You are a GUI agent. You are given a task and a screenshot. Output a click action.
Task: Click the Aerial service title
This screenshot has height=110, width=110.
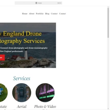click(22, 106)
